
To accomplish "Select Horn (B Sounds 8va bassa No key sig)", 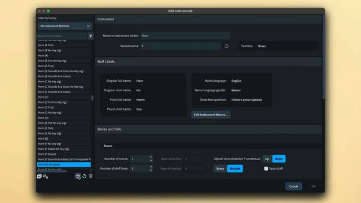I will (x=64, y=71).
